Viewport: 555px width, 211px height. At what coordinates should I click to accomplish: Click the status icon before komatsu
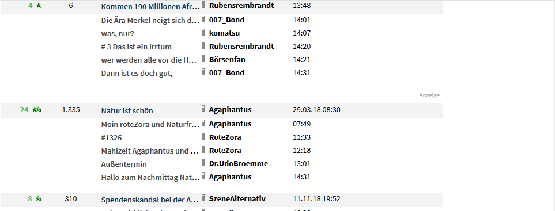click(x=203, y=32)
